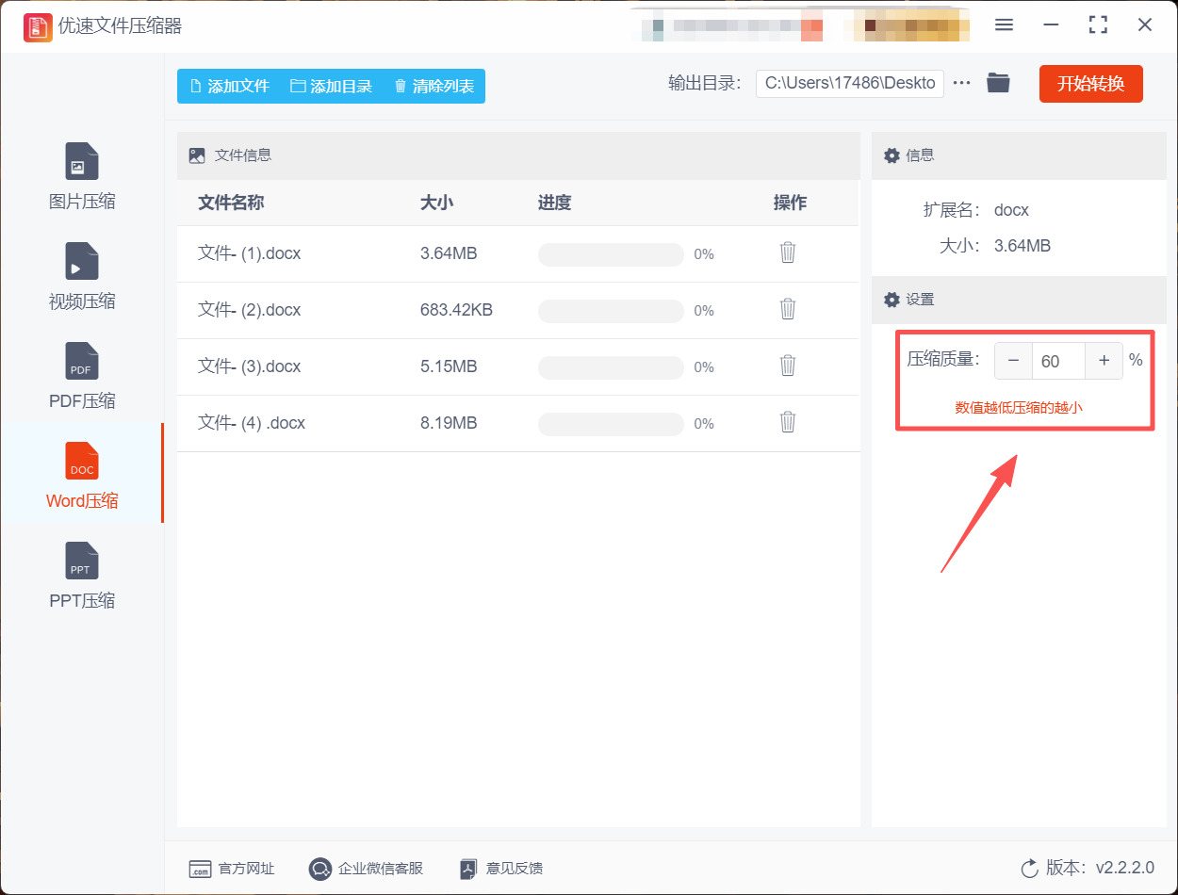Screen dimensions: 1178x895
Task: Click the output directory path field
Action: click(850, 83)
